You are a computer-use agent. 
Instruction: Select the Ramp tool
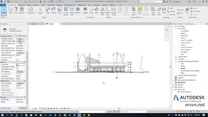tap(92, 10)
